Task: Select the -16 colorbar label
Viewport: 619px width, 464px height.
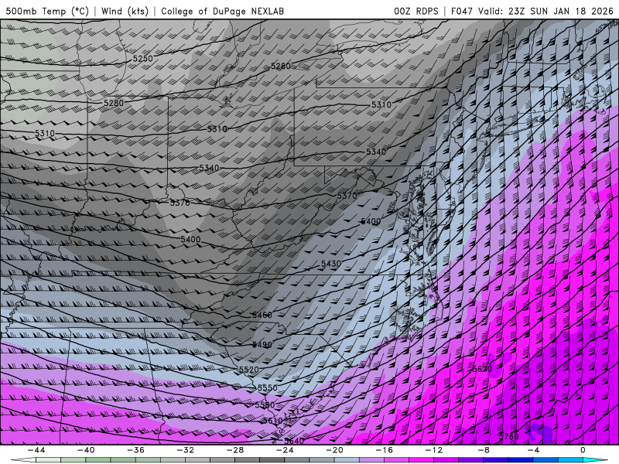Action: [385, 450]
